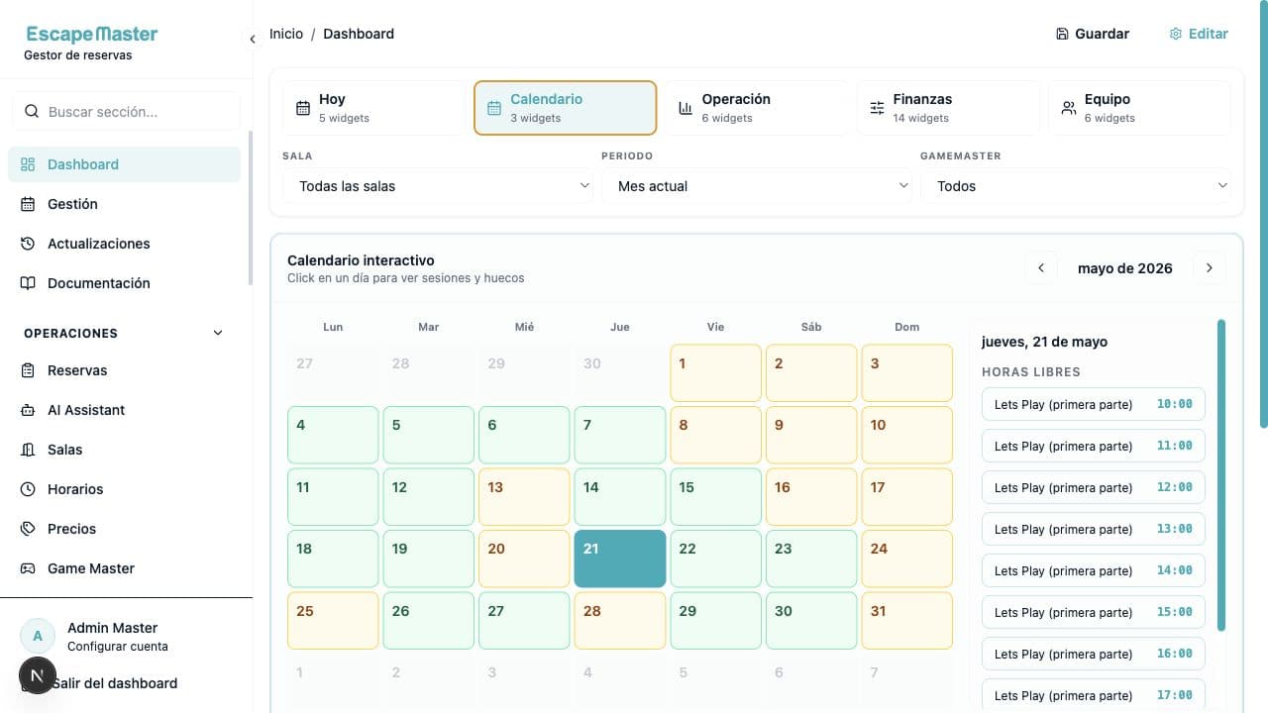Viewport: 1268px width, 713px height.
Task: Select the Calendario tab
Action: [566, 108]
